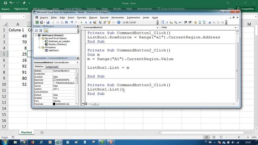Click View Code icon in Project panel
The width and height of the screenshot is (258, 145).
(36, 31)
